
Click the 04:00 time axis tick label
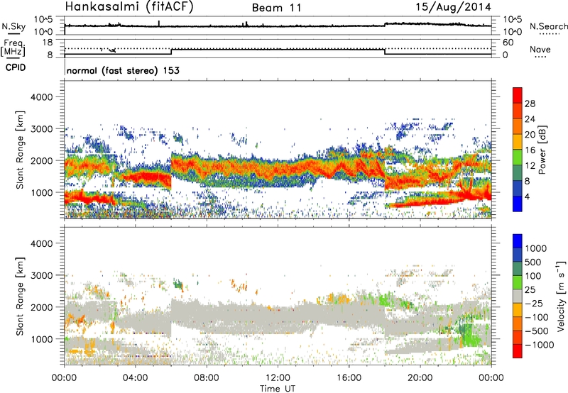point(135,378)
